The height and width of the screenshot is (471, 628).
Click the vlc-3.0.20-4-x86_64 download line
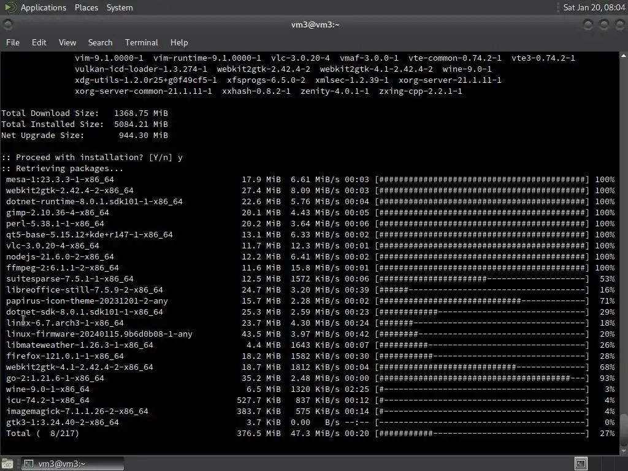click(310, 245)
